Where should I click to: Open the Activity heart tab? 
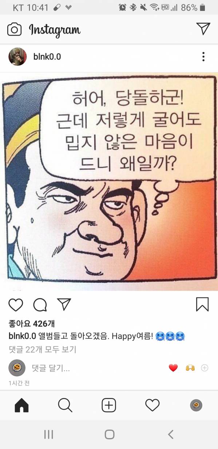(152, 405)
